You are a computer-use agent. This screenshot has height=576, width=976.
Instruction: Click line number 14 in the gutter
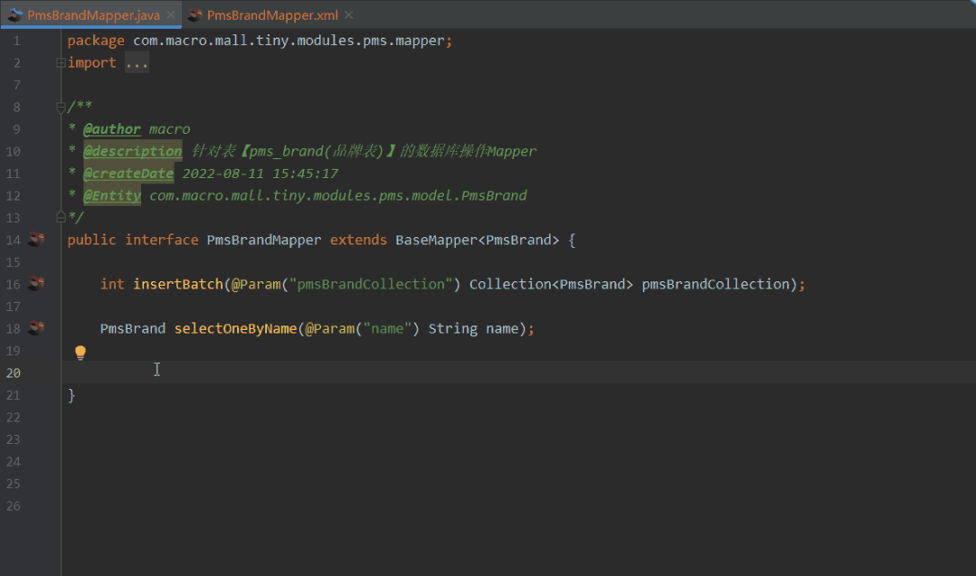pos(14,241)
